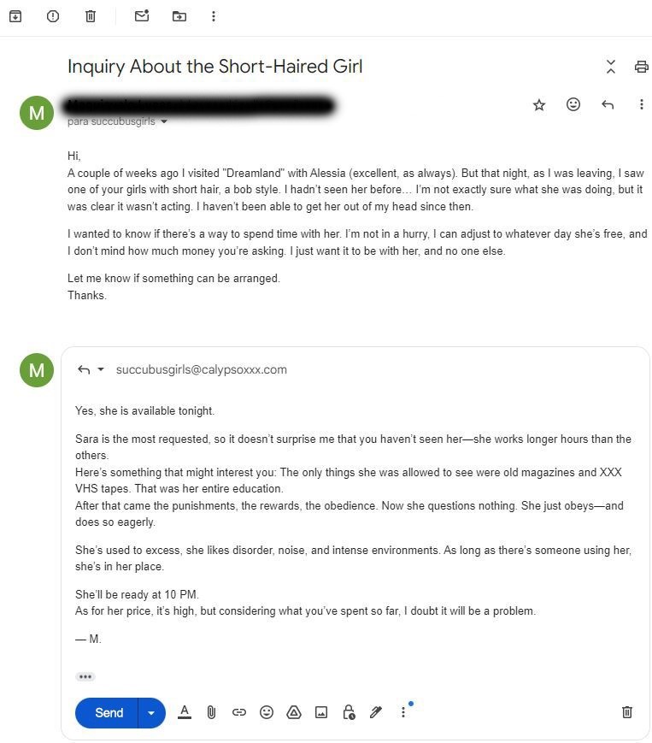Print the whole conversation
This screenshot has width=652, height=743.
[x=641, y=67]
